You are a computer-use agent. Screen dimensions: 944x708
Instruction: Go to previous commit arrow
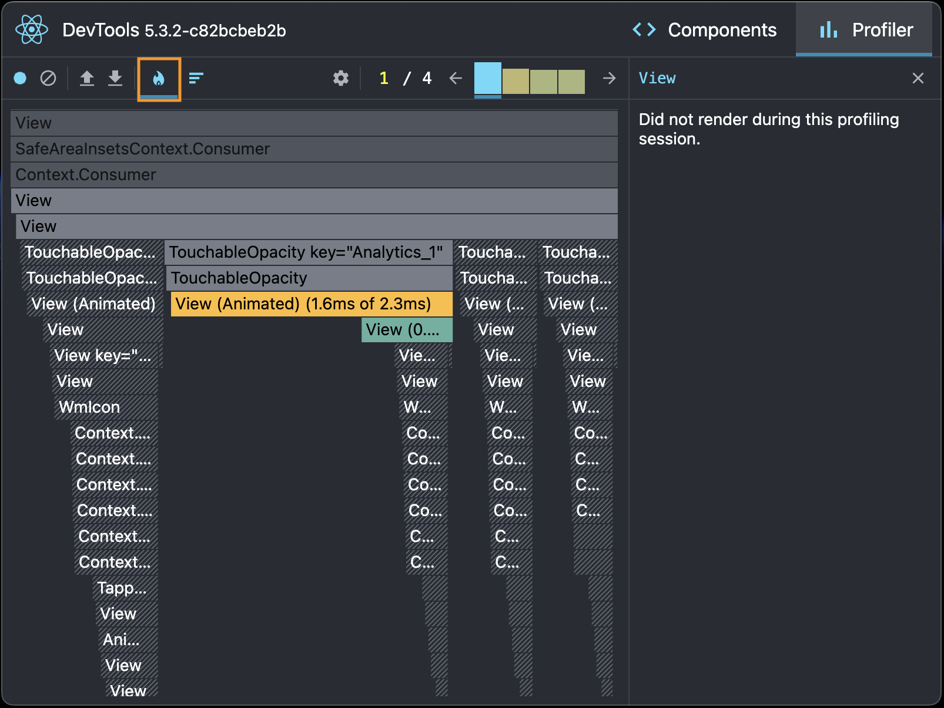456,78
